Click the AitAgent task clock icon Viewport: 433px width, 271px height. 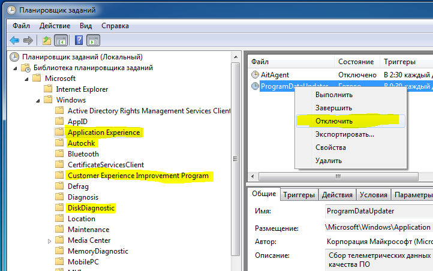click(x=255, y=74)
